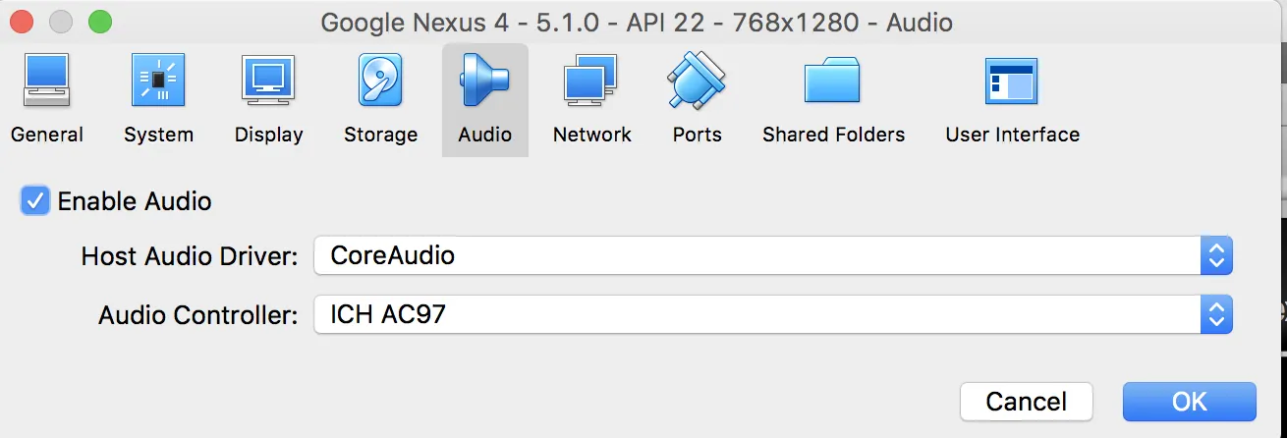Expand the Host Audio Driver dropdown

pos(1215,256)
